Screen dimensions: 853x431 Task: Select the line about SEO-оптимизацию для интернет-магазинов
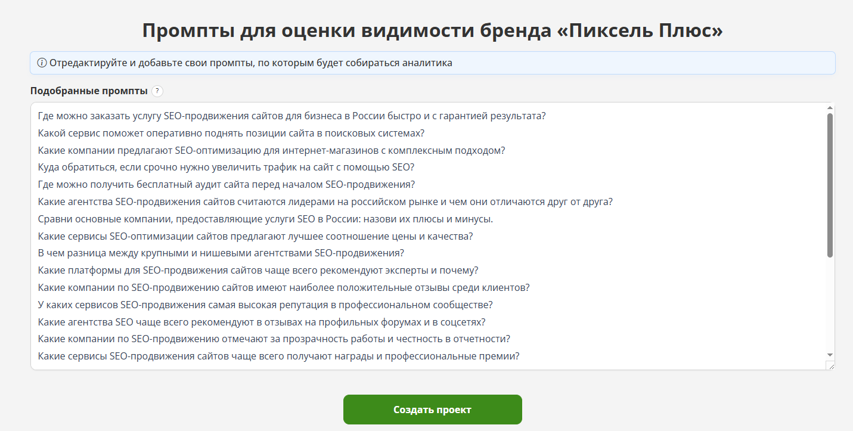click(271, 150)
